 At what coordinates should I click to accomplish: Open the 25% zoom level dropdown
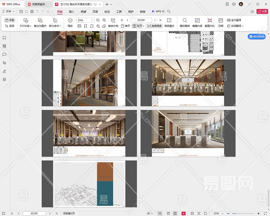click(92, 21)
